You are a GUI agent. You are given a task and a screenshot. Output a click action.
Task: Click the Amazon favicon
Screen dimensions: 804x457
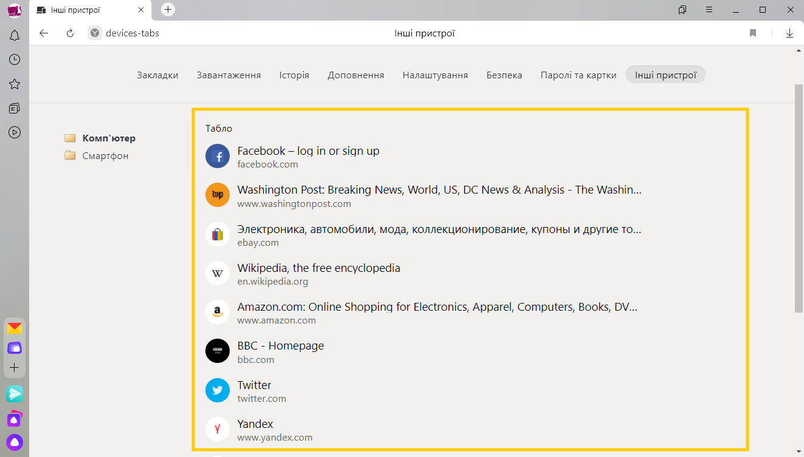[x=218, y=312]
